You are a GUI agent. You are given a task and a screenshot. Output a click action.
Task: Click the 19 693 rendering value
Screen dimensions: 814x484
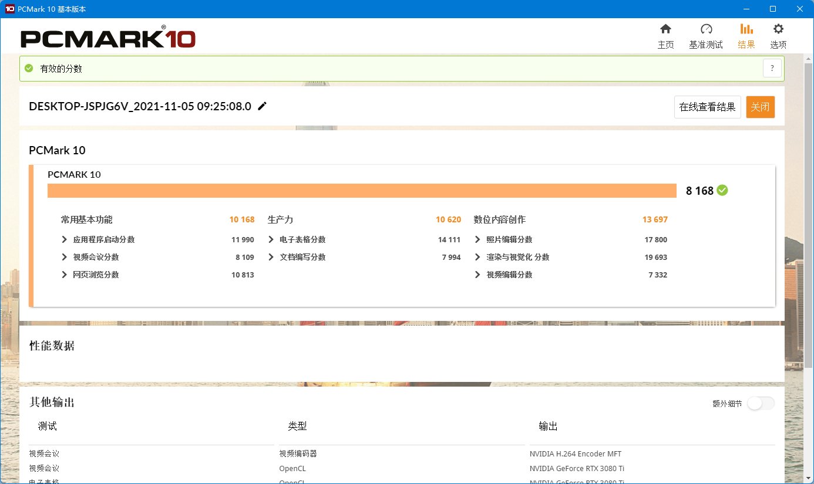(656, 257)
